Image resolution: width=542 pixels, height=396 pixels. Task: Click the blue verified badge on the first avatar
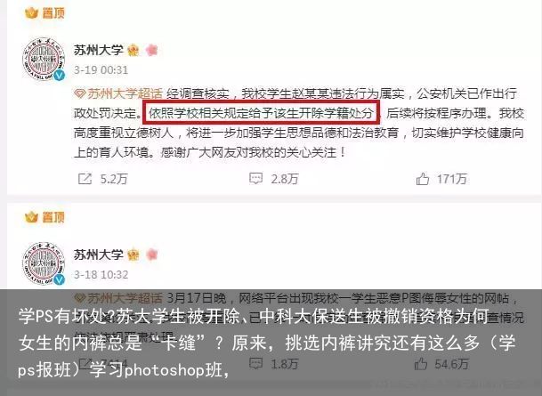[60, 75]
